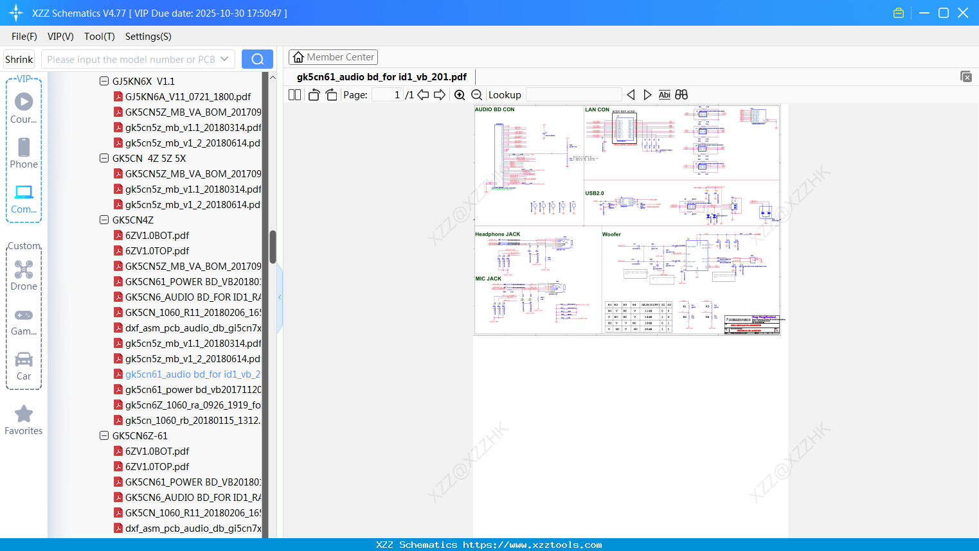Viewport: 979px width, 551px height.
Task: Collapse the GK5CN4Z folder node
Action: click(x=104, y=220)
